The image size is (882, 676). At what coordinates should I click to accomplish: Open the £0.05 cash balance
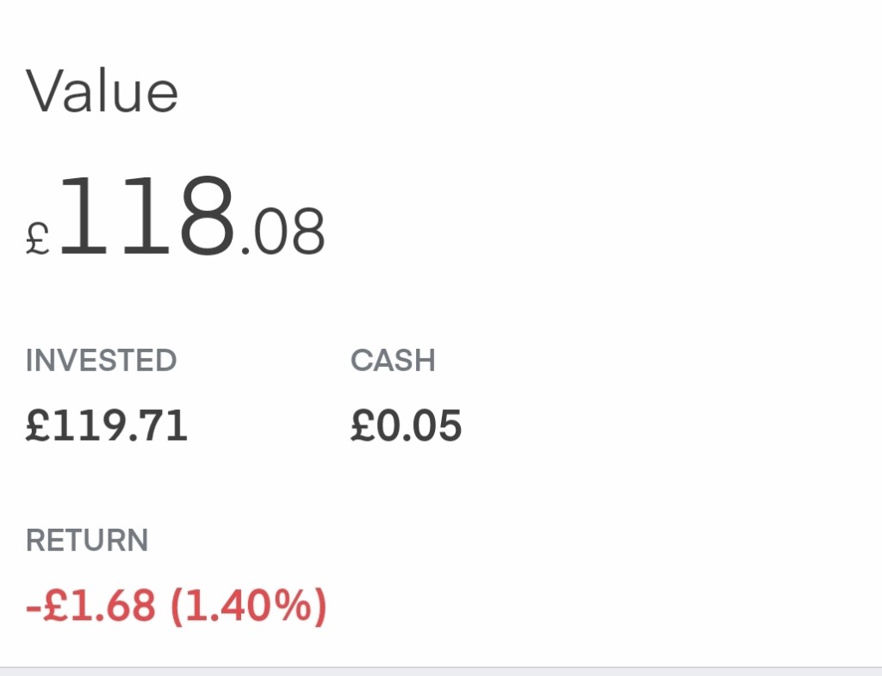tap(406, 425)
